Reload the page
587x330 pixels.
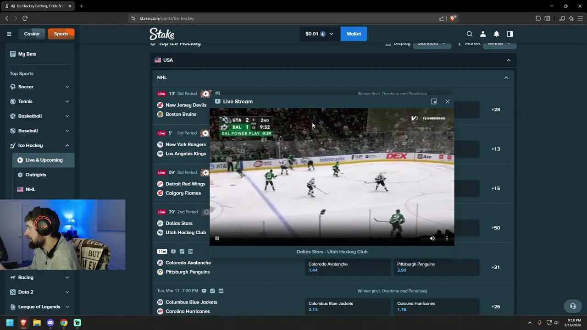tap(25, 18)
